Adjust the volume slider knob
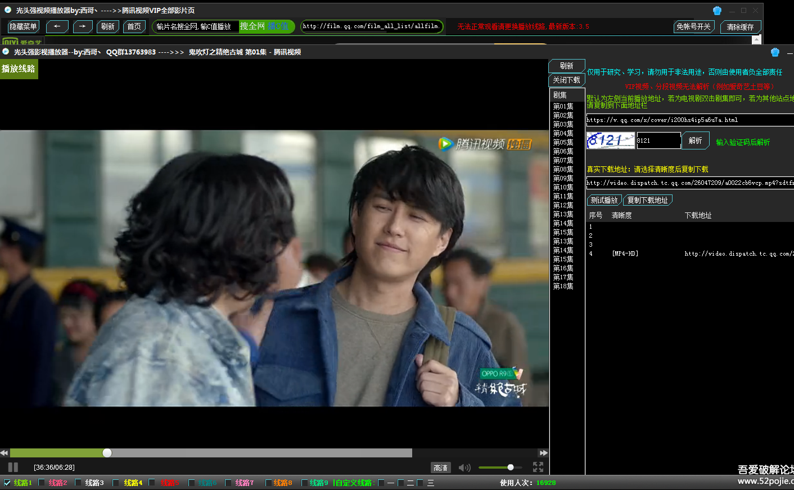Screen dimensions: 794x490 pos(511,468)
